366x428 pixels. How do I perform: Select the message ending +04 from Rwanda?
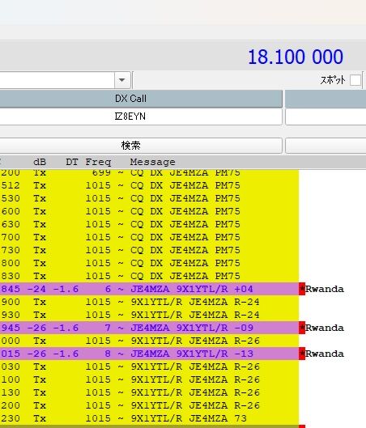pyautogui.click(x=150, y=289)
